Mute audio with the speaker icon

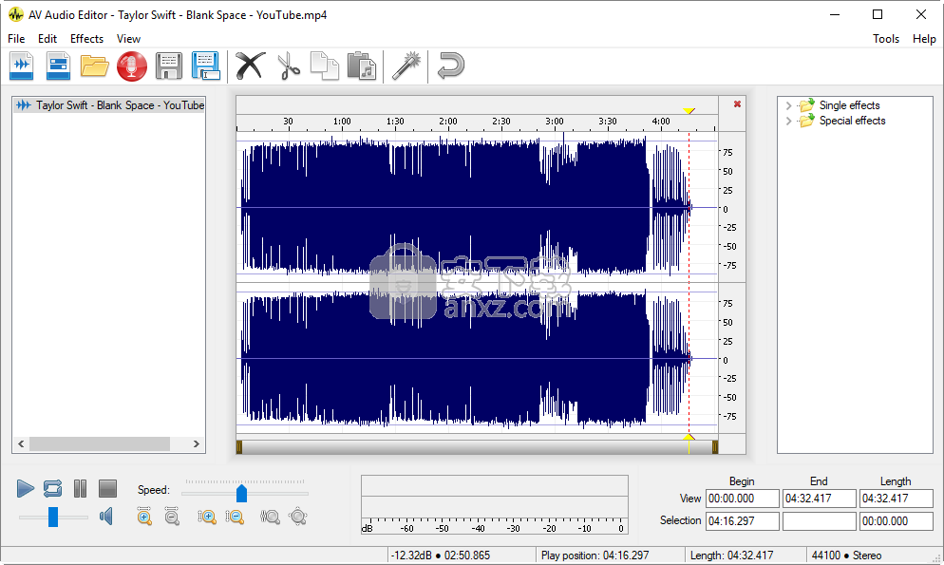(106, 517)
